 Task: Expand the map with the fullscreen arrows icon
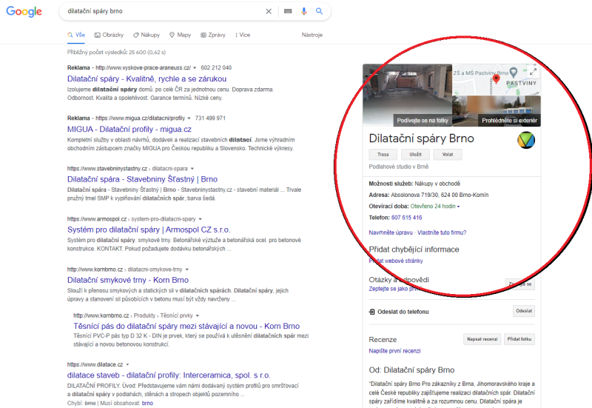coord(533,71)
